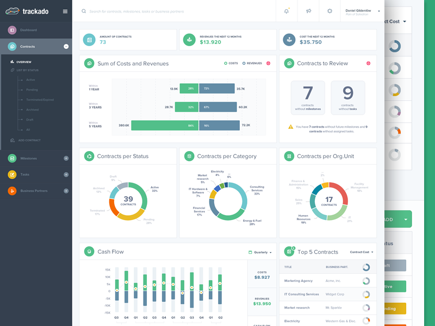
Task: Toggle the Costs legend in Sum chart
Action: [x=232, y=63]
